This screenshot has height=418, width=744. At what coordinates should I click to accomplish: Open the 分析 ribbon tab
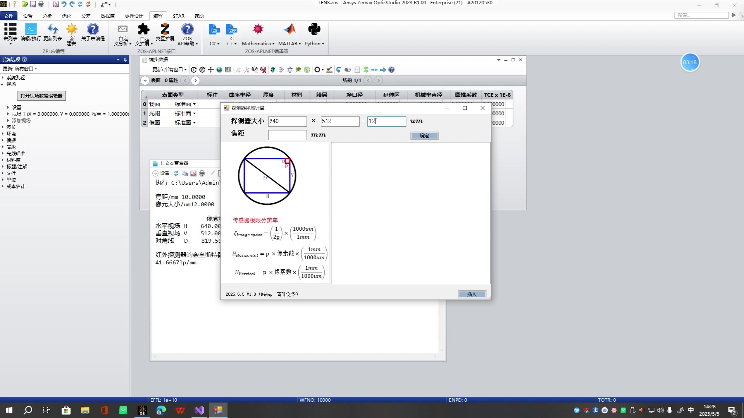47,16
